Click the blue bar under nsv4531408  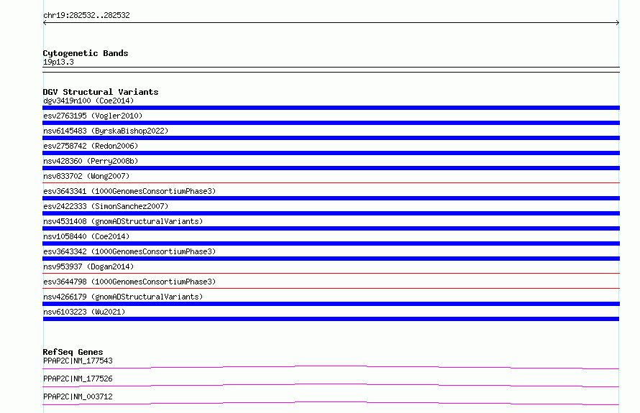coord(331,228)
